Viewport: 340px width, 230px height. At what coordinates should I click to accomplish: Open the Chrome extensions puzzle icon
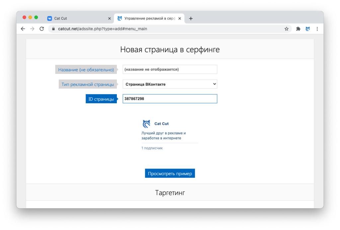[298, 29]
